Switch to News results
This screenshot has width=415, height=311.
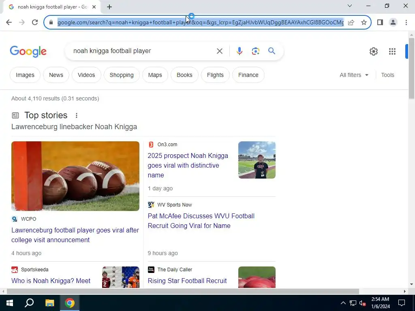[x=56, y=75]
